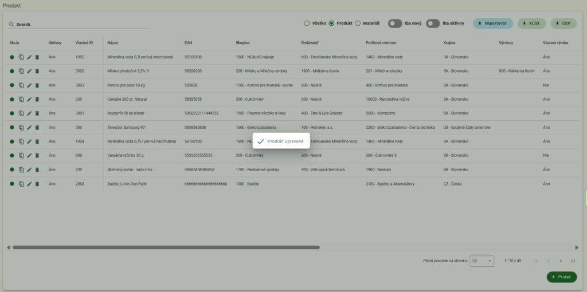Viewport: 587px width, 292px height.
Task: Jump to the last page of results
Action: pyautogui.click(x=573, y=261)
